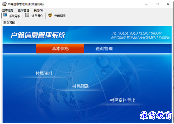The width and height of the screenshot is (174, 124).
Task: Click the 使用指南 question mark icon
Action: coord(50,15)
